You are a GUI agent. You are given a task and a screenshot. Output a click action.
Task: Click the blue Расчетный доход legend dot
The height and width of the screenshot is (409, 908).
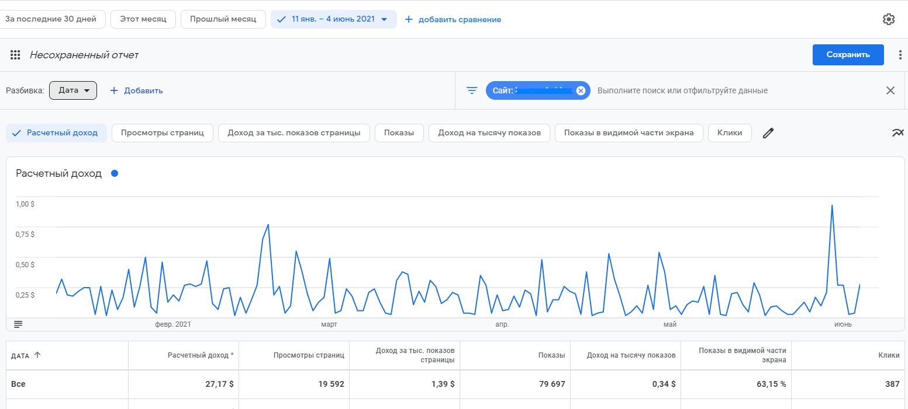[x=115, y=173]
